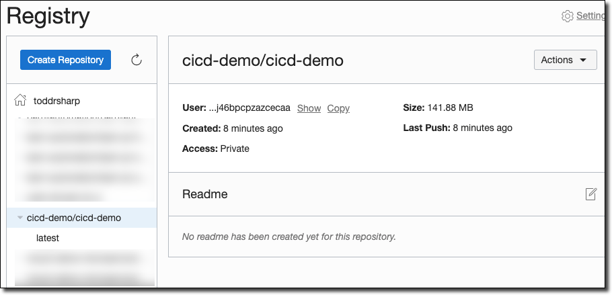The image size is (612, 295).
Task: Click the edit Readme pencil icon
Action: point(591,194)
